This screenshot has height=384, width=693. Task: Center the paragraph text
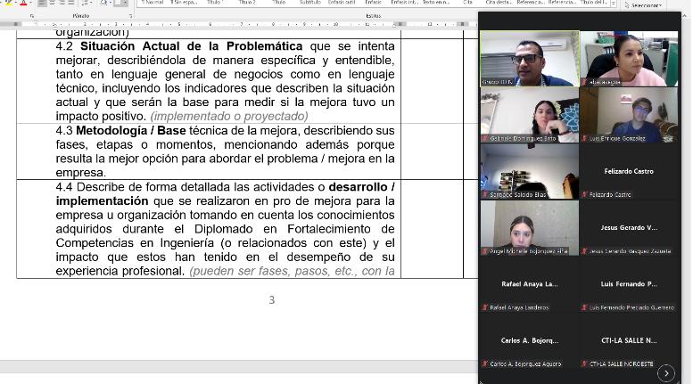tap(52, 3)
